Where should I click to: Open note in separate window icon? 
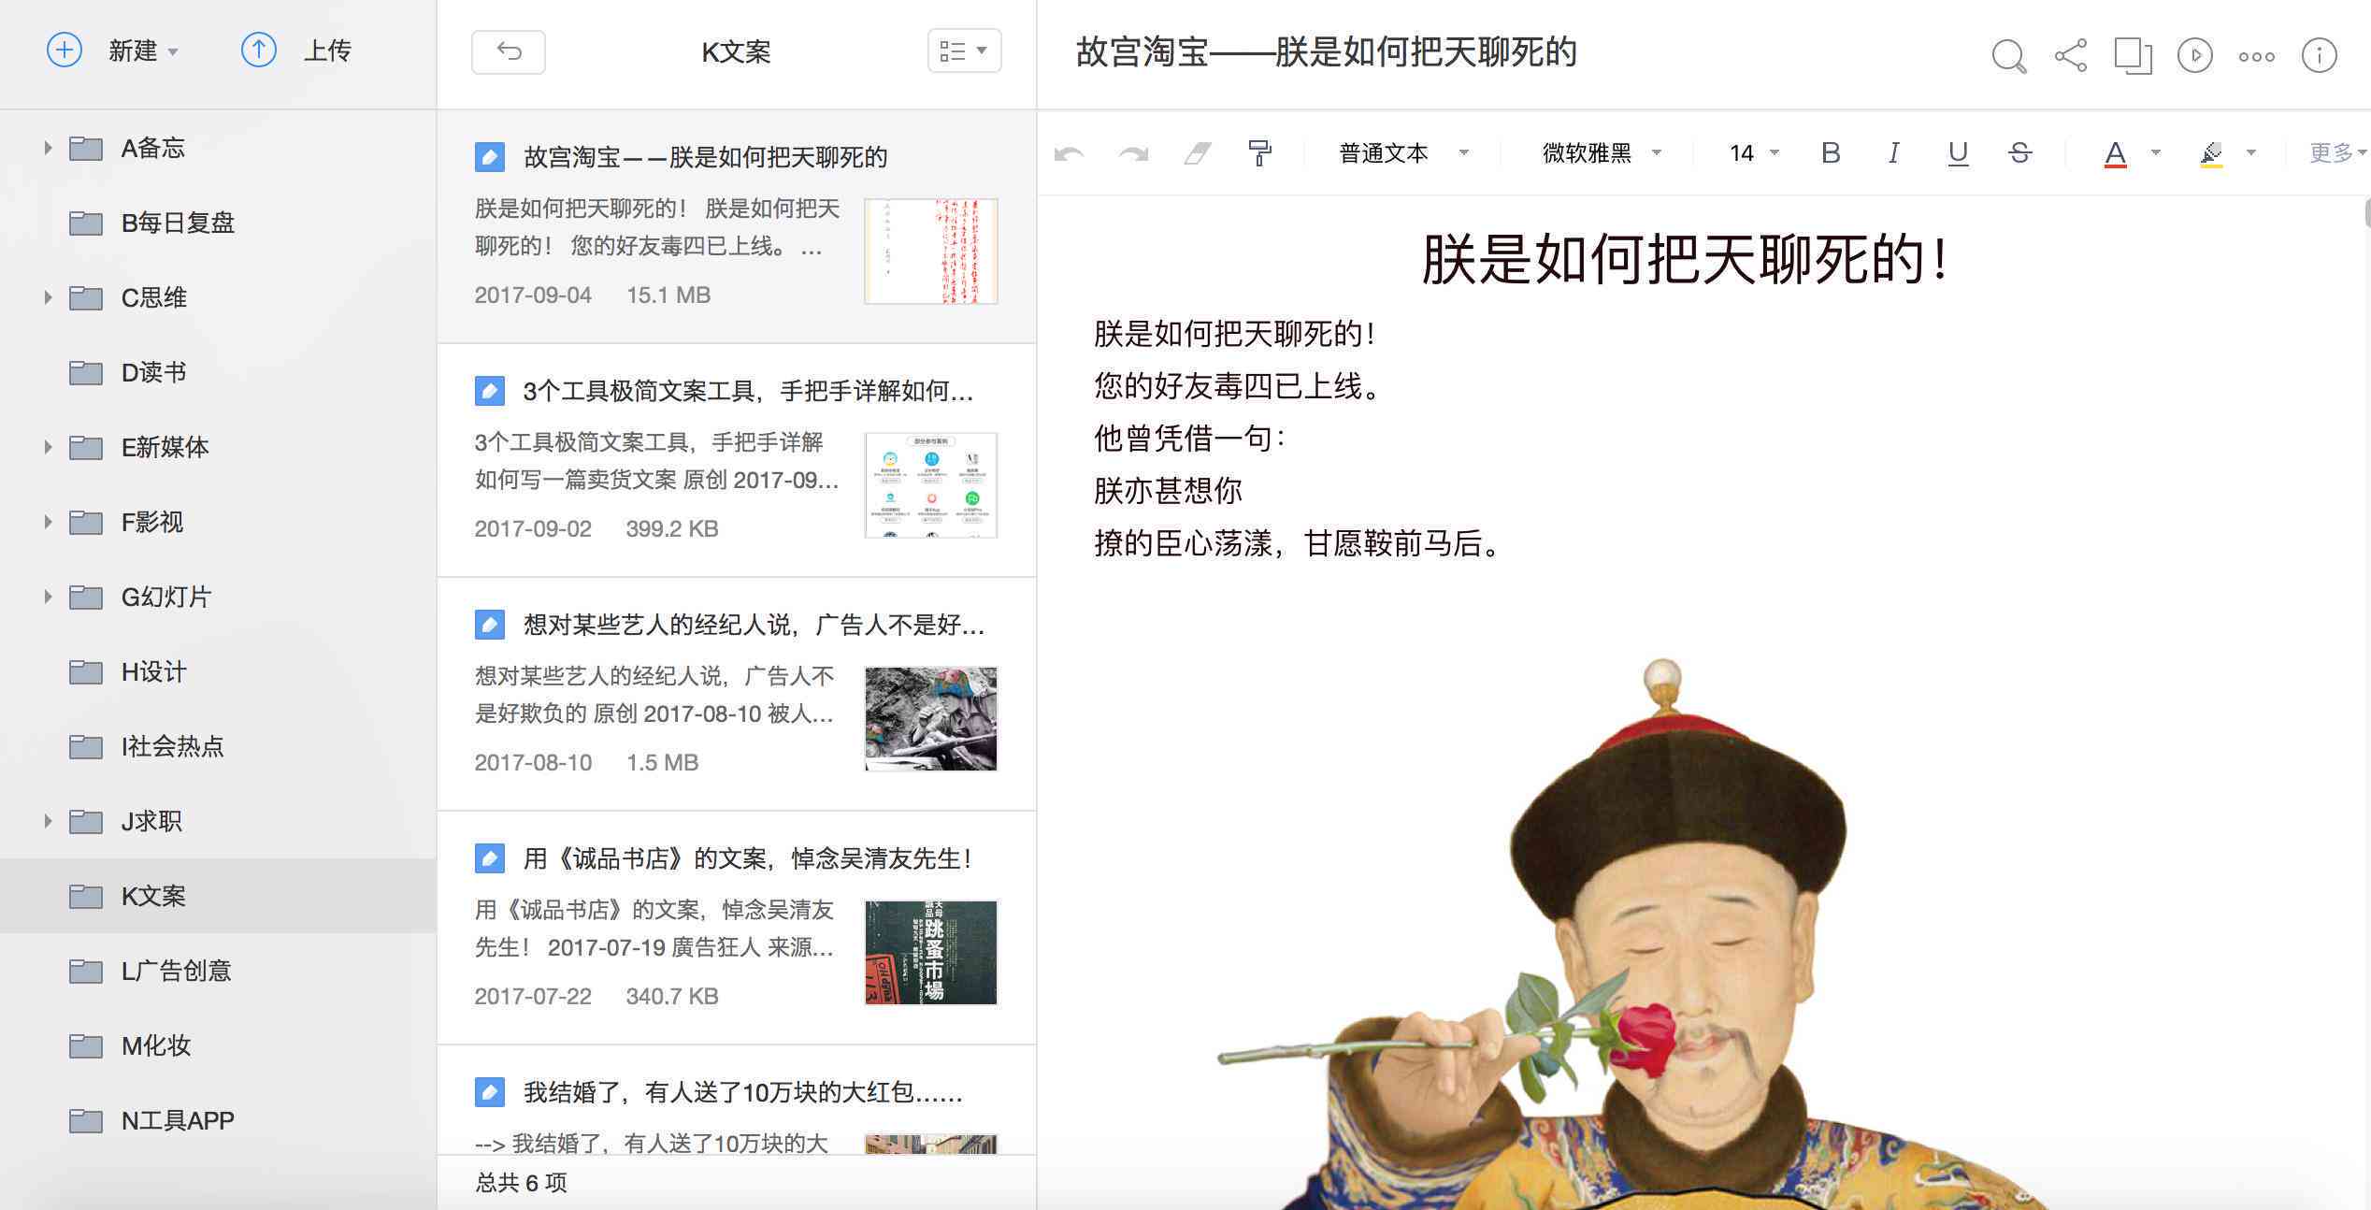pyautogui.click(x=2133, y=55)
